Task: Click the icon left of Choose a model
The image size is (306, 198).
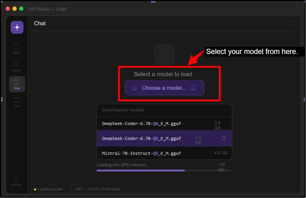Action: tap(135, 88)
